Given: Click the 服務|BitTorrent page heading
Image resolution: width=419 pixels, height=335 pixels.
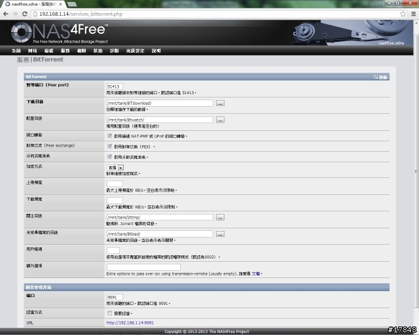Looking at the screenshot, I should pos(40,60).
